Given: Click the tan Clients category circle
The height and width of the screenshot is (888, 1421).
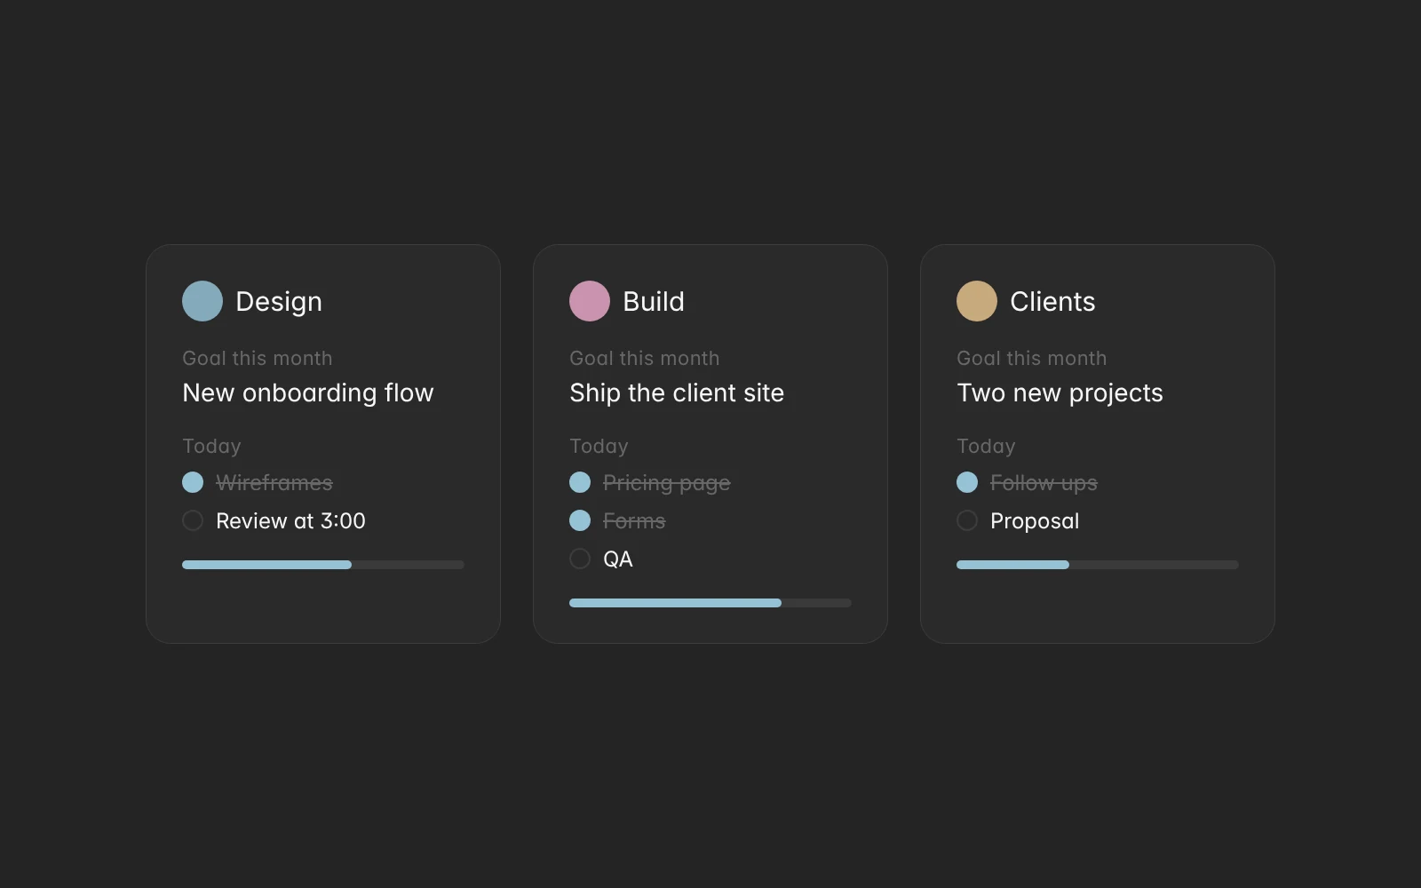Looking at the screenshot, I should tap(977, 301).
